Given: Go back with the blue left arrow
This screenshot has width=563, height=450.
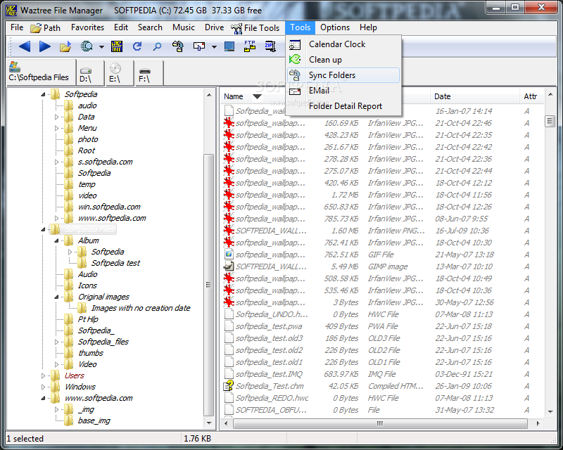Looking at the screenshot, I should (x=25, y=46).
